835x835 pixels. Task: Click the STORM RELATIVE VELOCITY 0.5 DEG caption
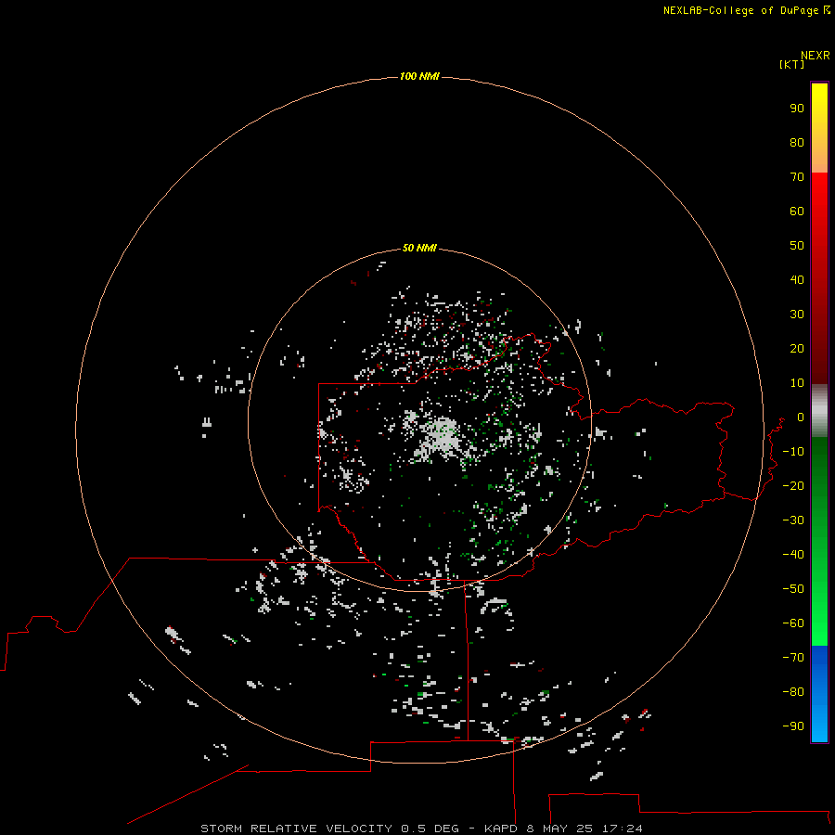point(329,829)
